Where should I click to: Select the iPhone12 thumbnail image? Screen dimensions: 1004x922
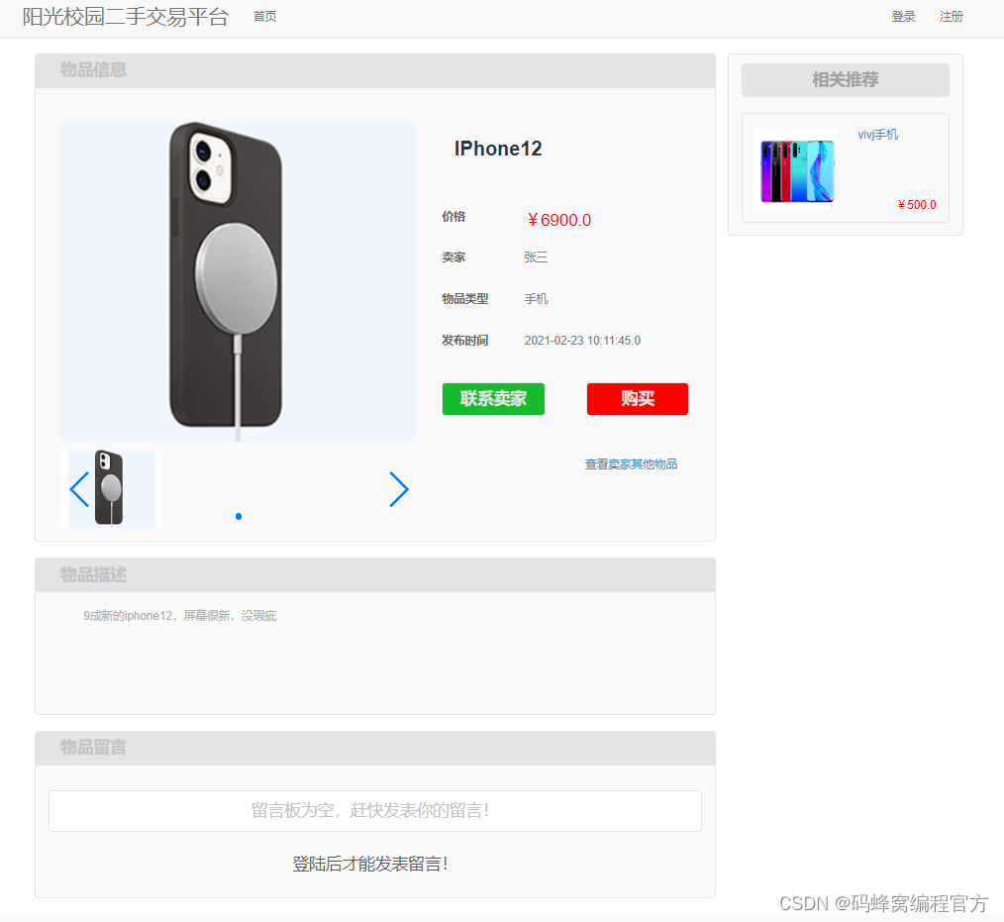(x=110, y=488)
